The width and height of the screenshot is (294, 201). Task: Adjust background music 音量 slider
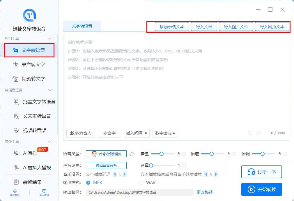tap(162, 165)
